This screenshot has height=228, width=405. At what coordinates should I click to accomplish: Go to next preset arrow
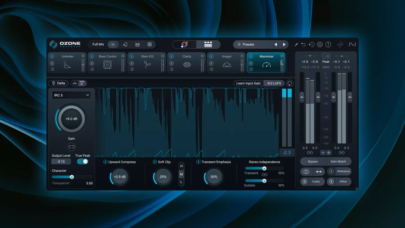point(284,44)
